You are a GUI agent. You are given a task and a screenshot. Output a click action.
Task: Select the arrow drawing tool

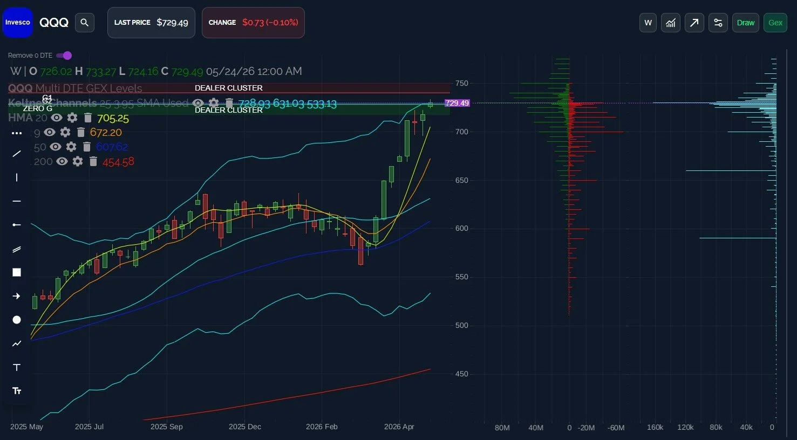tap(17, 296)
